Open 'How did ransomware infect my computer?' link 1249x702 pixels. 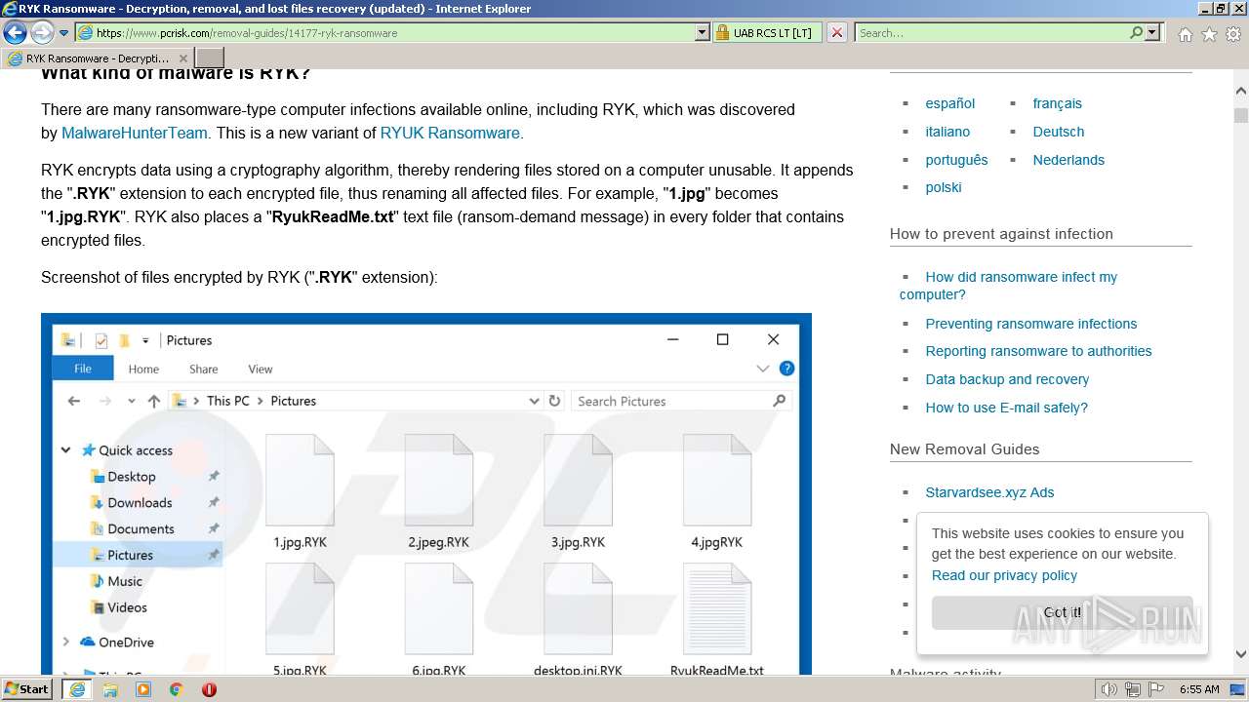point(1008,286)
